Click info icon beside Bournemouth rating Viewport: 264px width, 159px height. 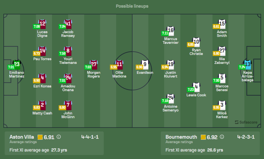pos(222,137)
